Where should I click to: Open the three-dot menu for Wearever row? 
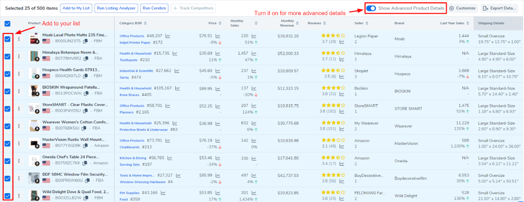19,126
